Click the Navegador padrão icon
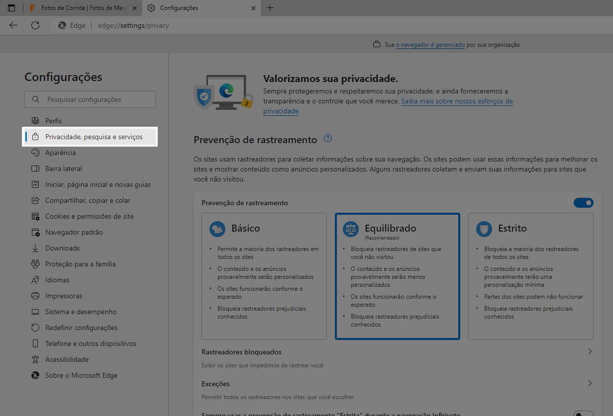Viewport: 613px width, 416px height. 35,232
